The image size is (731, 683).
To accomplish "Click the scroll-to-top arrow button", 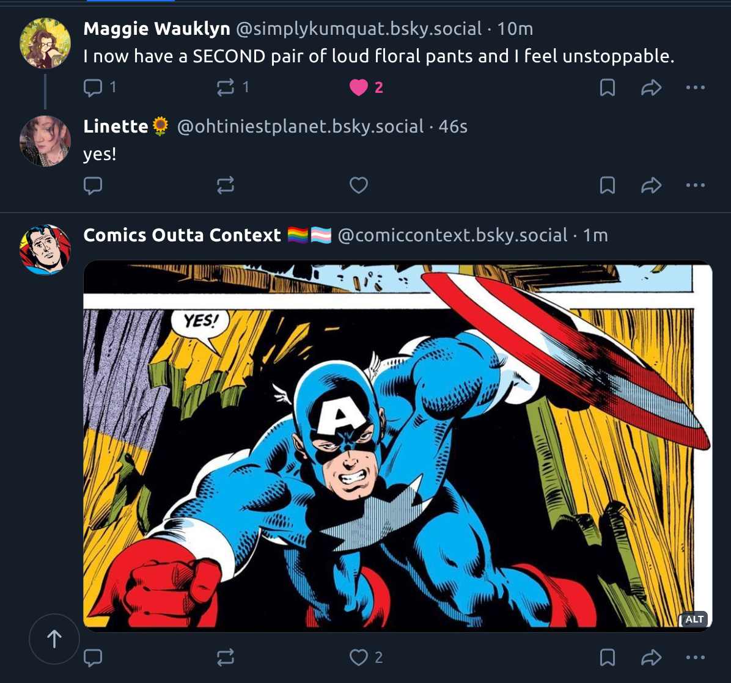I will 54,639.
